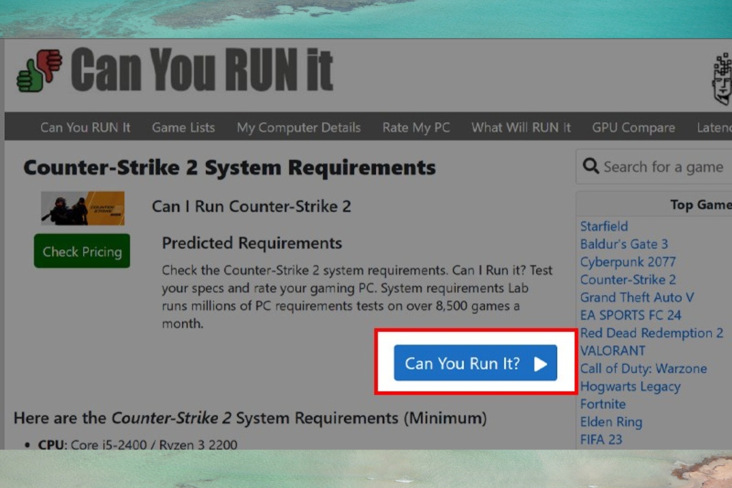Open Cyberpunk 2077 link

tap(628, 262)
